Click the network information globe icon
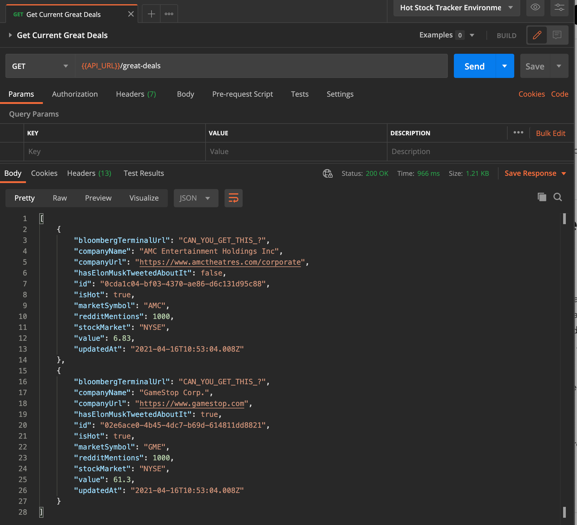577x525 pixels. point(328,173)
